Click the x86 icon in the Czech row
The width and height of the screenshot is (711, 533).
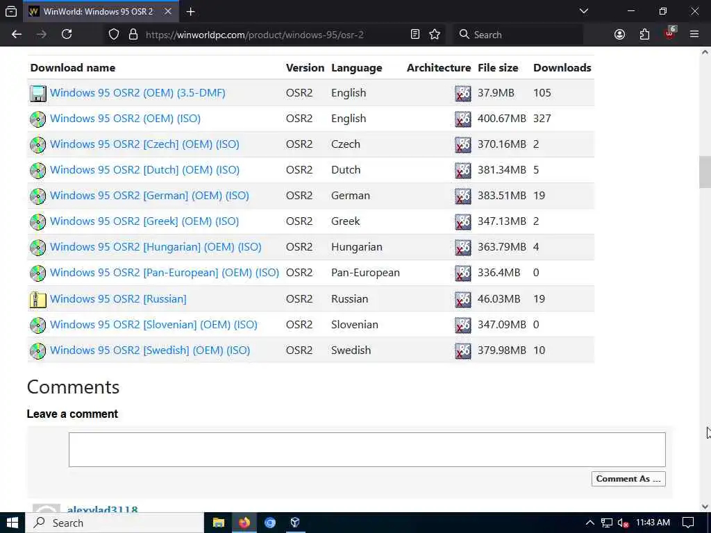(x=463, y=144)
